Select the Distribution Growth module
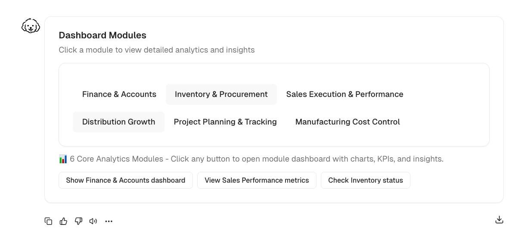This screenshot has height=243, width=515. (118, 122)
